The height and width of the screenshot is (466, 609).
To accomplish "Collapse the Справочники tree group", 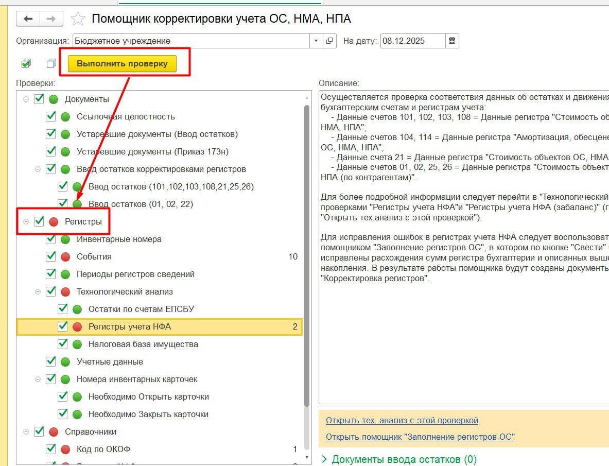I will tap(26, 432).
